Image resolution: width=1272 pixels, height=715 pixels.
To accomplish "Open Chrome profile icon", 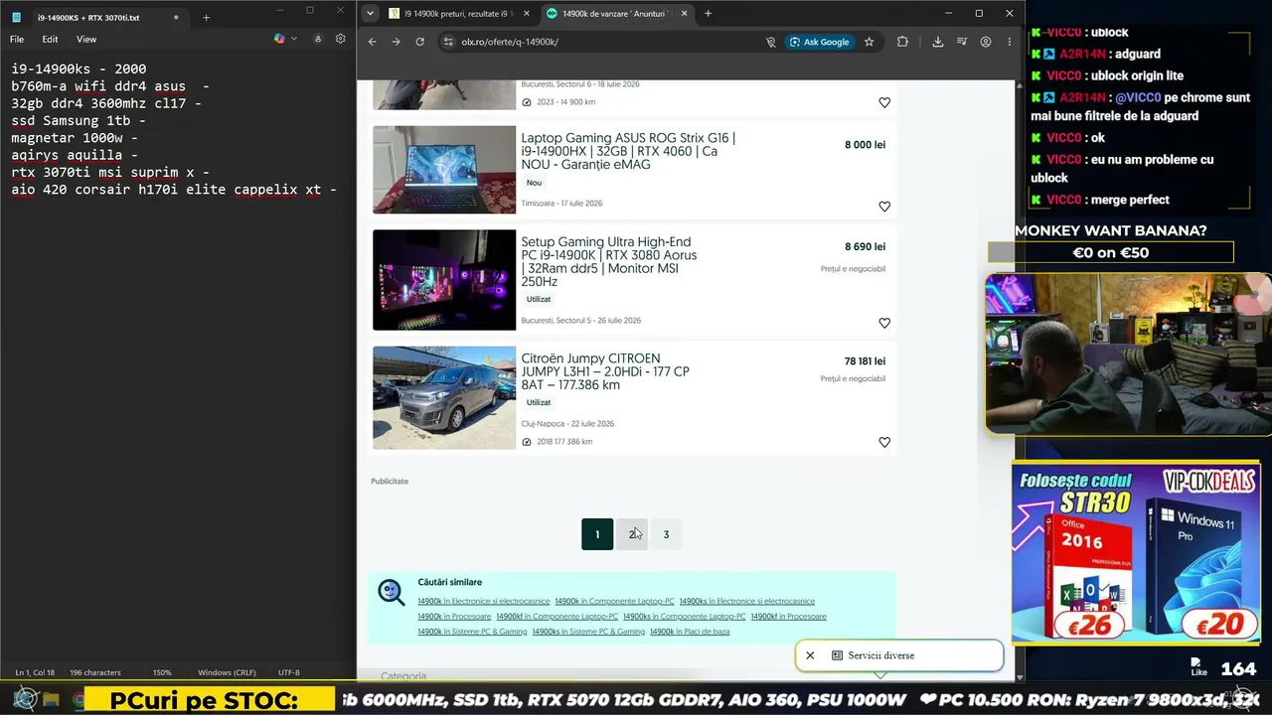I will (986, 42).
